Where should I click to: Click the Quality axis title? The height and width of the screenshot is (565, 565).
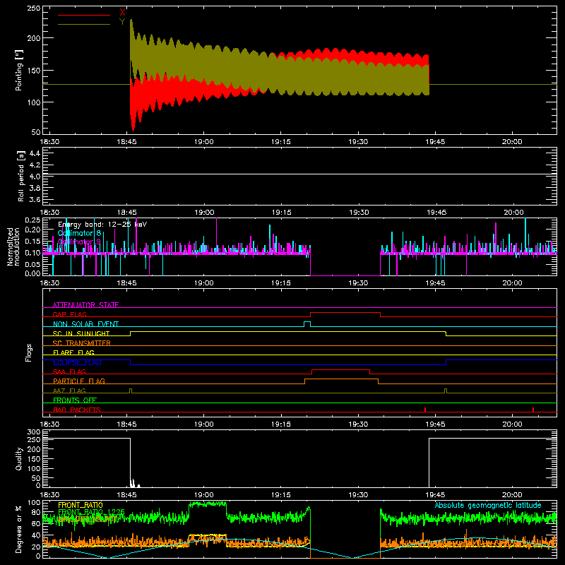coord(19,458)
